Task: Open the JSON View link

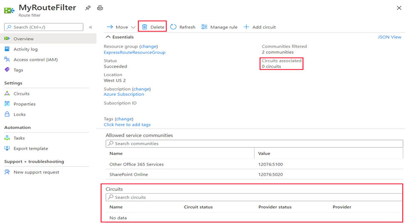Action: tap(389, 37)
